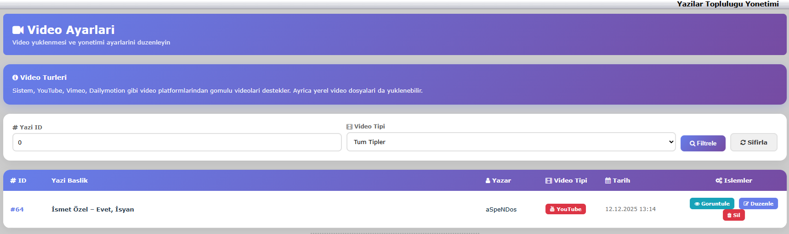Click the Islemler column header text
Image resolution: width=789 pixels, height=234 pixels.
pos(738,181)
